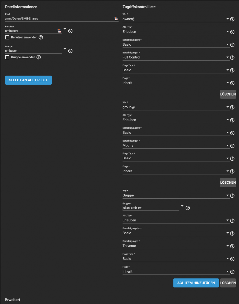Screen dimensions: 239x304
Task: Enable the Benutzer anwenden checkbox
Action: (7, 37)
